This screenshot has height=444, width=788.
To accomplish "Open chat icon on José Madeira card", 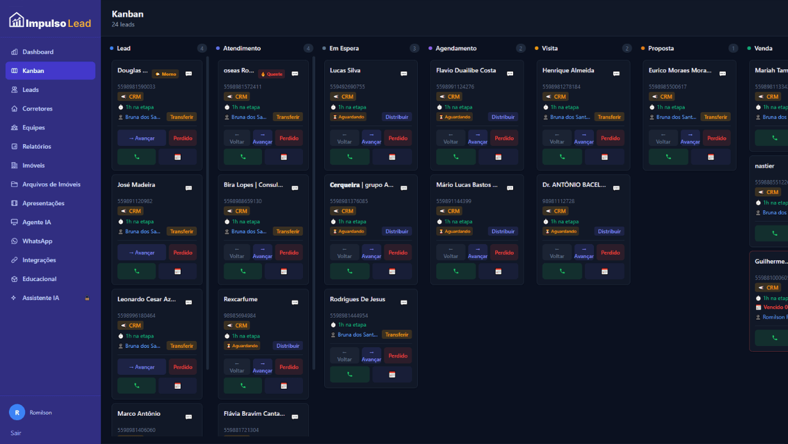I will [x=188, y=188].
